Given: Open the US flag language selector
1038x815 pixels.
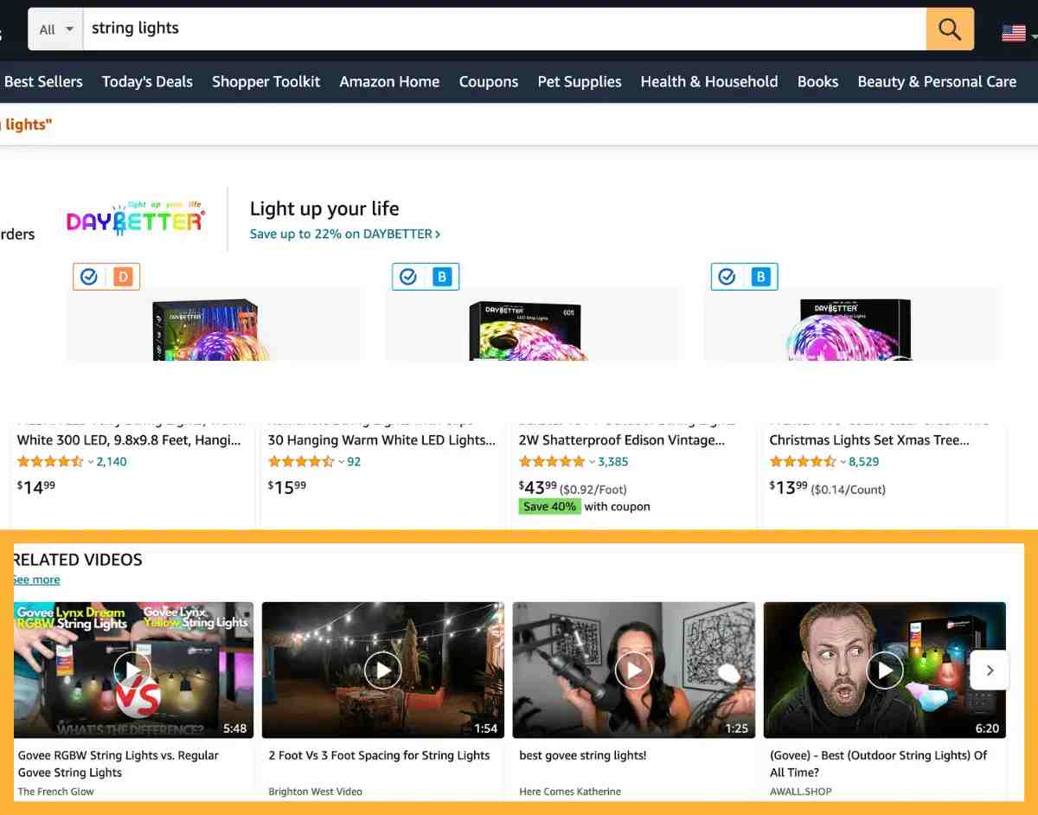Looking at the screenshot, I should pos(1017,33).
